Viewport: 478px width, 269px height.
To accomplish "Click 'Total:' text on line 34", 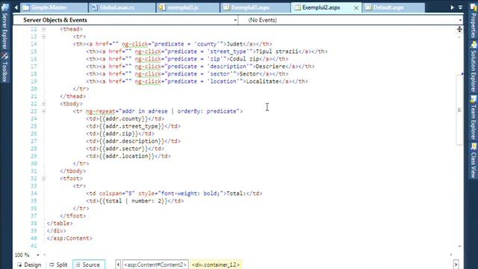I will click(236, 194).
